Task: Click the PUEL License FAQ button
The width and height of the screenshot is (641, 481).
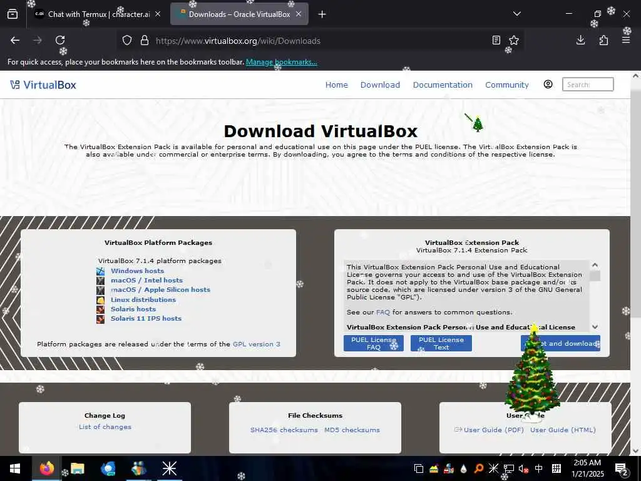Action: (374, 343)
